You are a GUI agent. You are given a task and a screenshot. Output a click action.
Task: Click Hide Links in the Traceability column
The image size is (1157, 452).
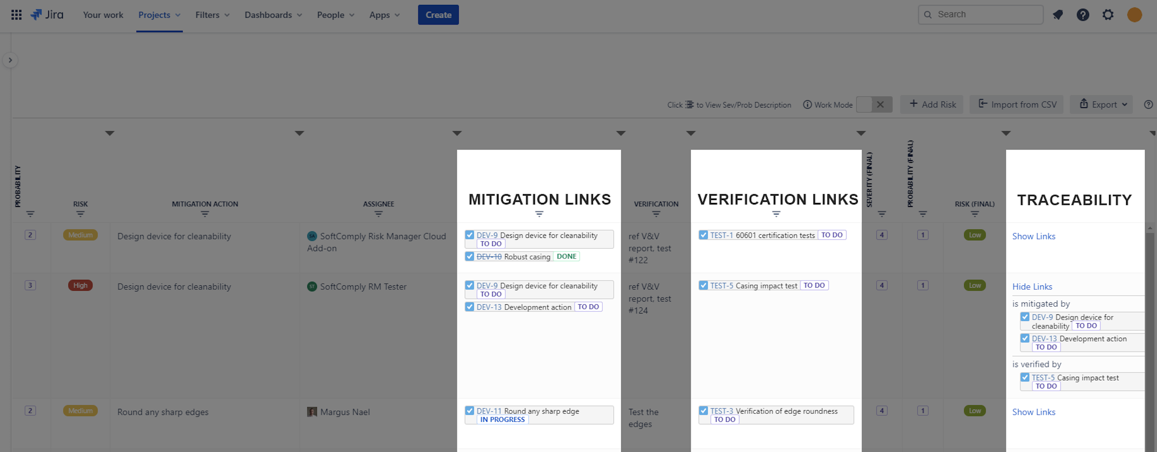pyautogui.click(x=1032, y=286)
